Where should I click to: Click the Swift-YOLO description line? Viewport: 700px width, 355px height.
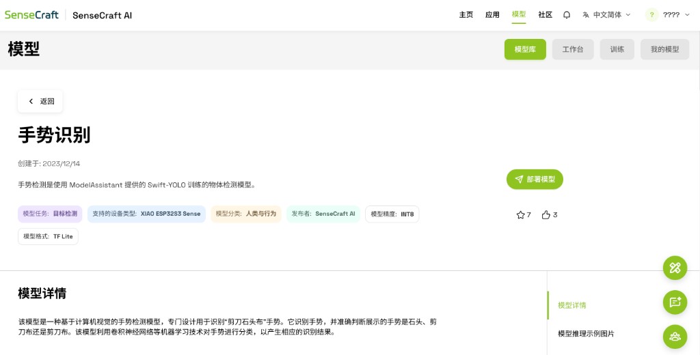pos(137,184)
